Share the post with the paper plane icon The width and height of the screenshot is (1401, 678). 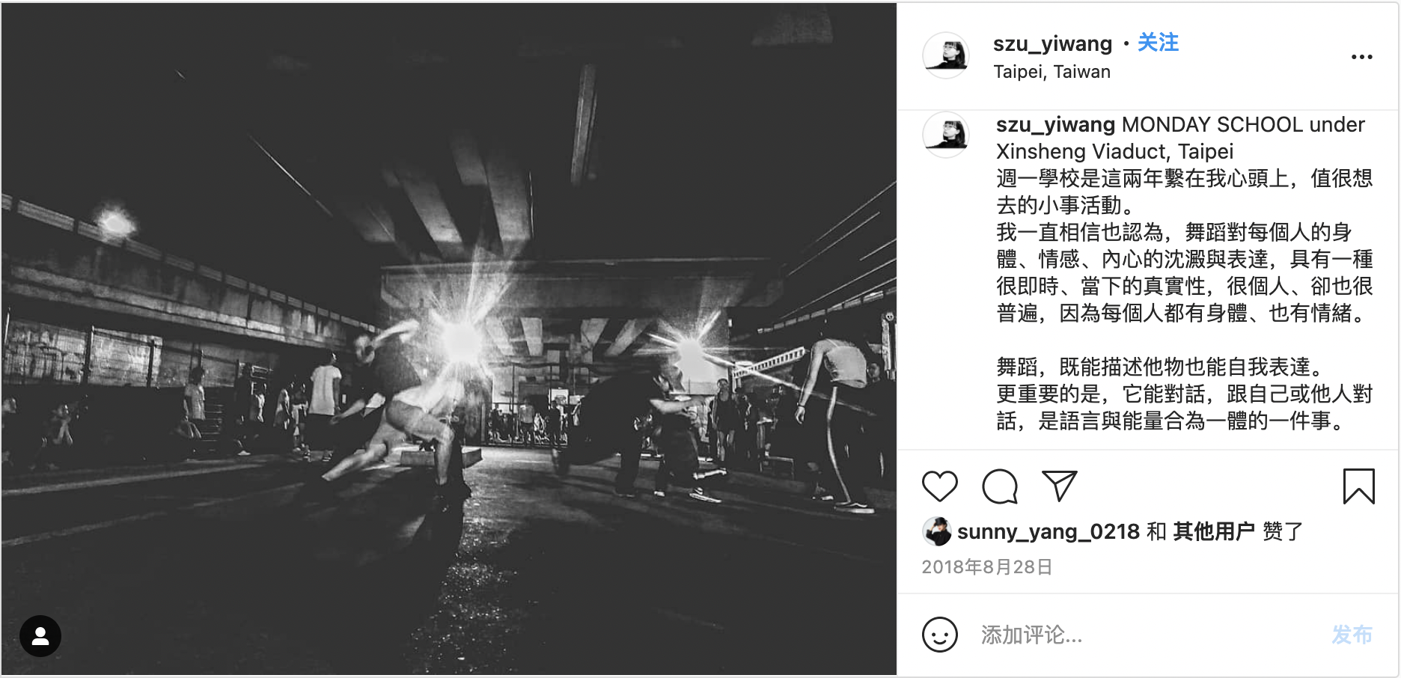(x=1060, y=486)
